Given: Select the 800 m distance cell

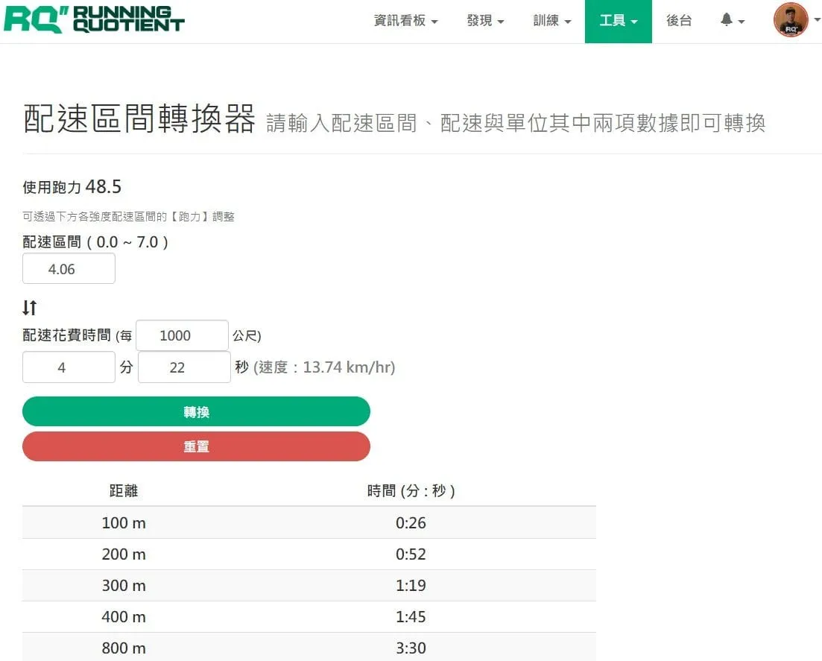Looking at the screenshot, I should coord(124,648).
